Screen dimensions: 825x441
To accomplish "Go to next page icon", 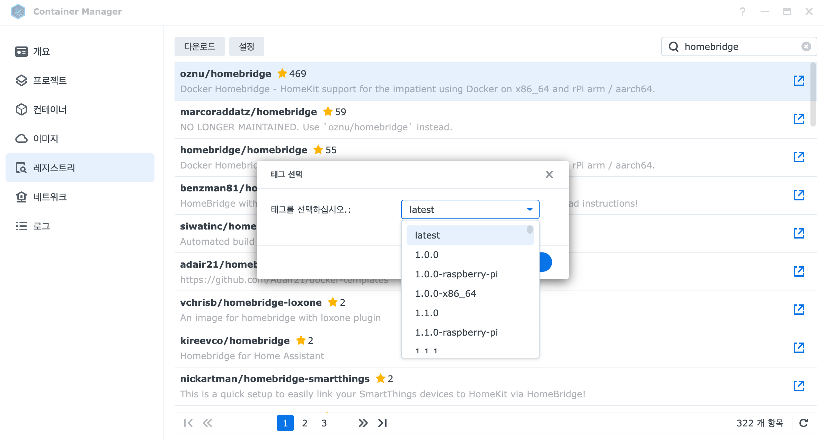I will pyautogui.click(x=363, y=423).
